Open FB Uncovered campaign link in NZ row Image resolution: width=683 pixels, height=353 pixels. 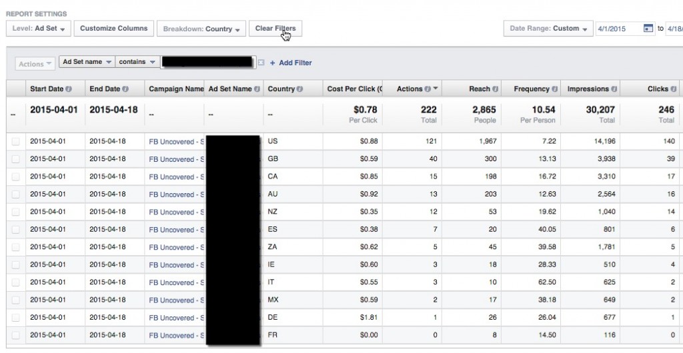(176, 212)
